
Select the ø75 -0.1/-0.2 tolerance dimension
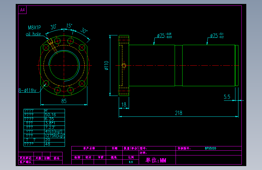pos(217,35)
